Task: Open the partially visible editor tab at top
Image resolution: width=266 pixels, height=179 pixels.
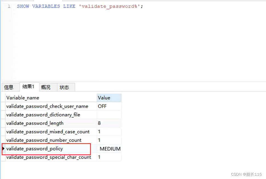Action: [16, 1]
